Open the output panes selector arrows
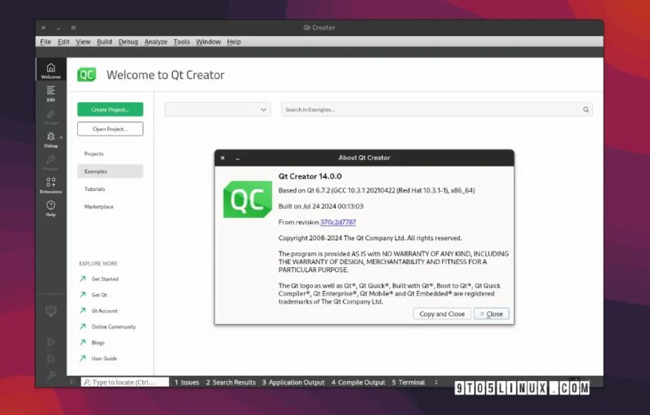Screen dimensions: 650x415 pyautogui.click(x=435, y=383)
